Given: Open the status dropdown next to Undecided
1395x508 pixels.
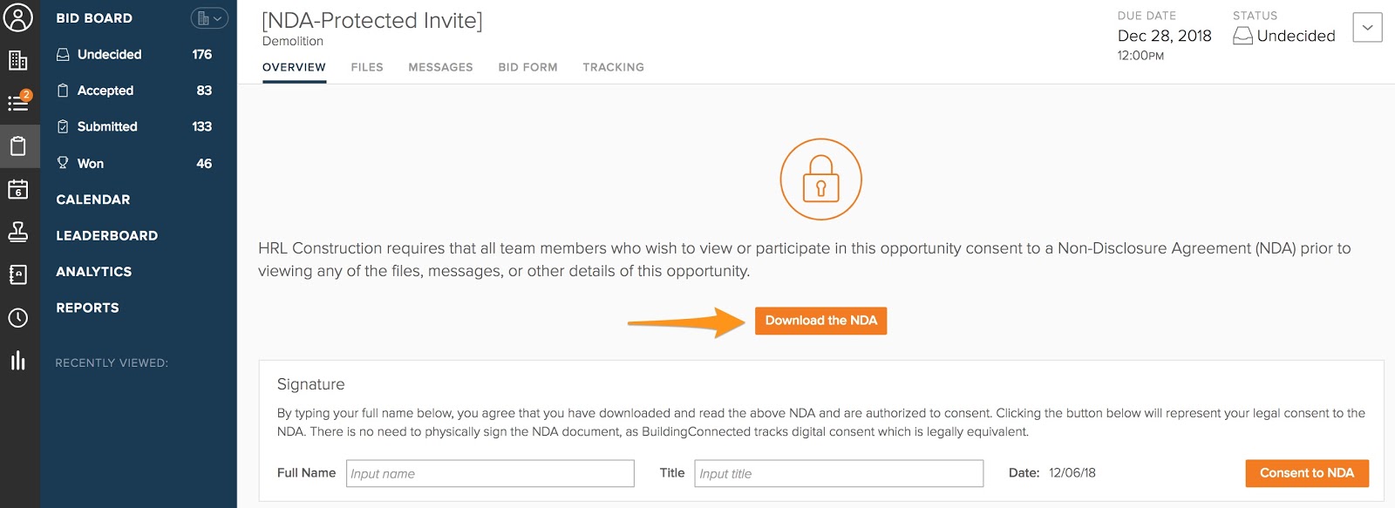Looking at the screenshot, I should 1367,27.
